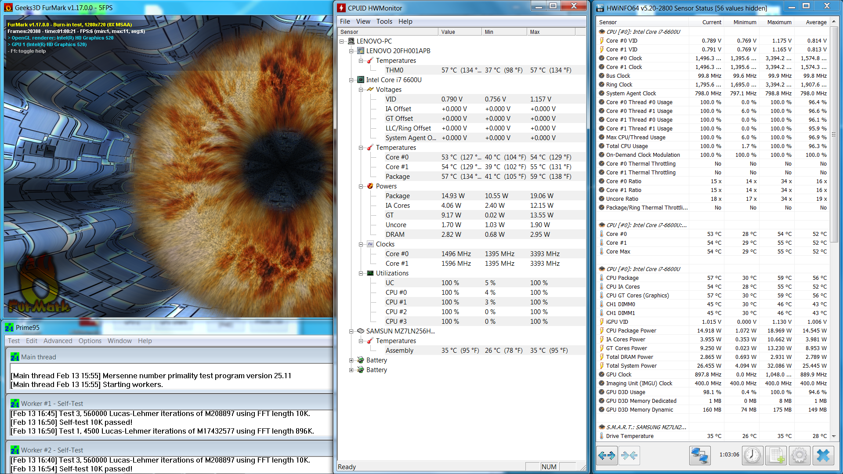Collapse LENOVO-PC root node in HWMonitor
843x474 pixels.
point(342,41)
